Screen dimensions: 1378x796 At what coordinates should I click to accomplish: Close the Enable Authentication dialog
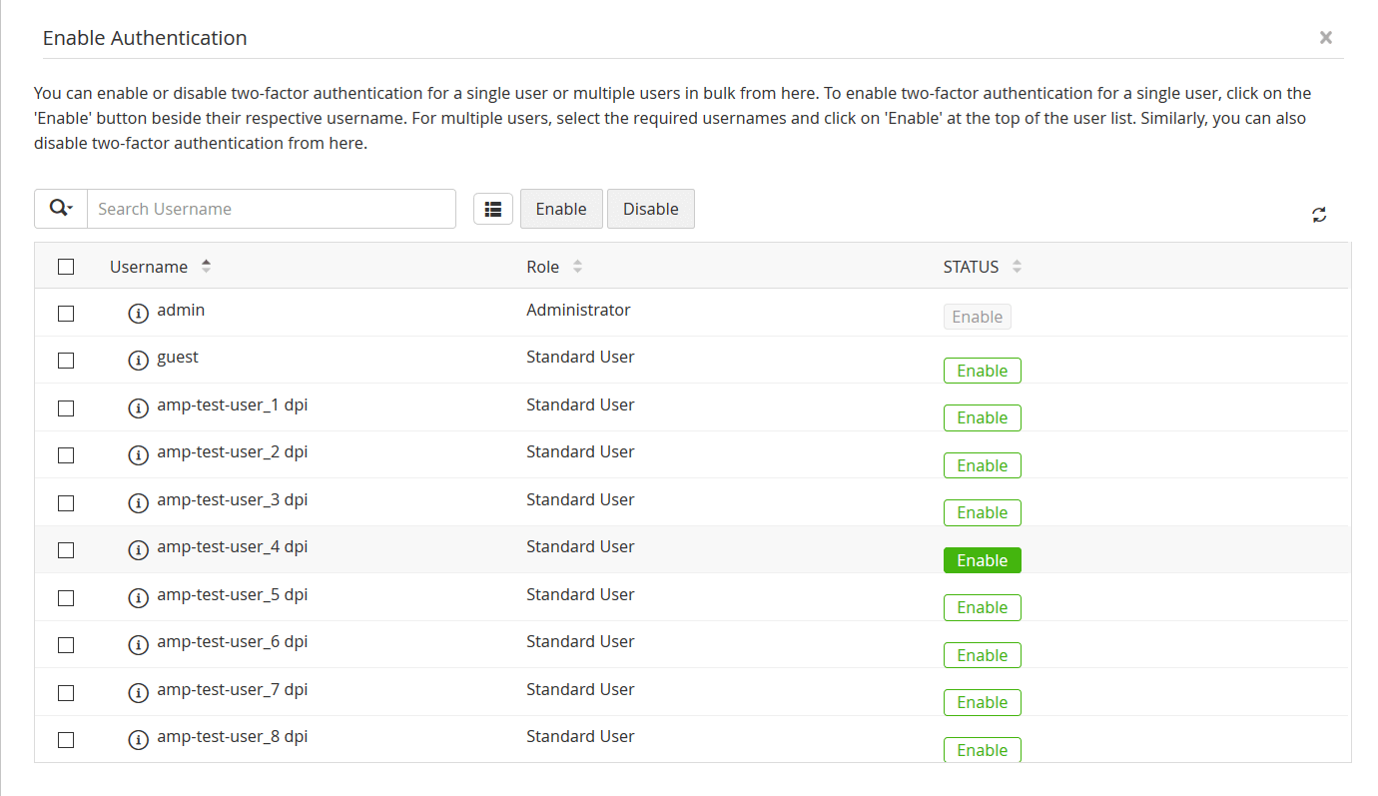[x=1325, y=38]
